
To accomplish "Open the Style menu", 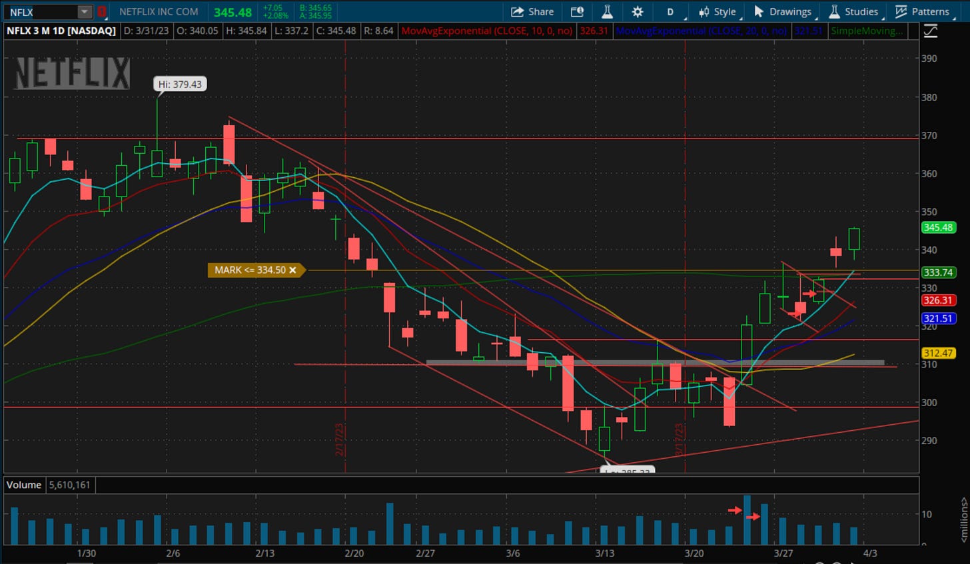I will [x=718, y=12].
